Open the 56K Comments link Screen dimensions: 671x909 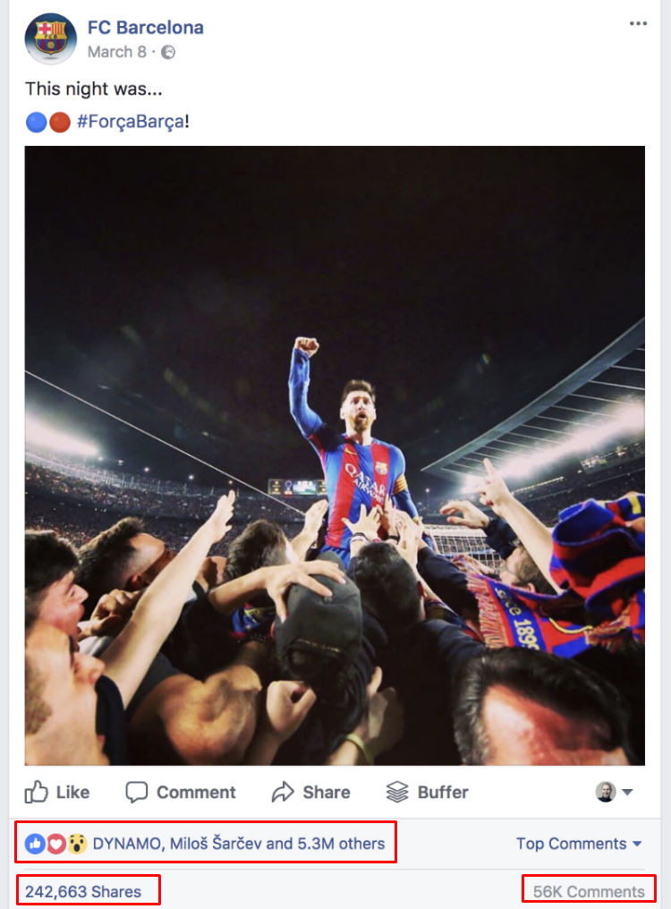pyautogui.click(x=589, y=892)
